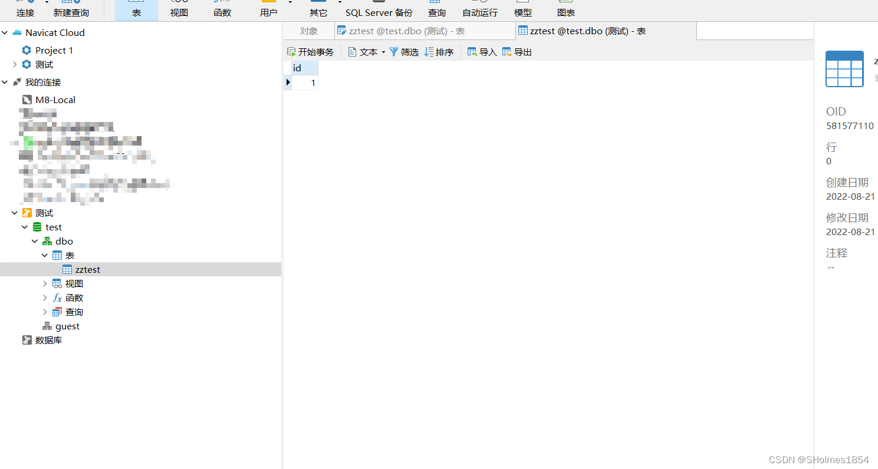Collapse the dbo schema node
Screen dimensions: 878x469
(35, 241)
